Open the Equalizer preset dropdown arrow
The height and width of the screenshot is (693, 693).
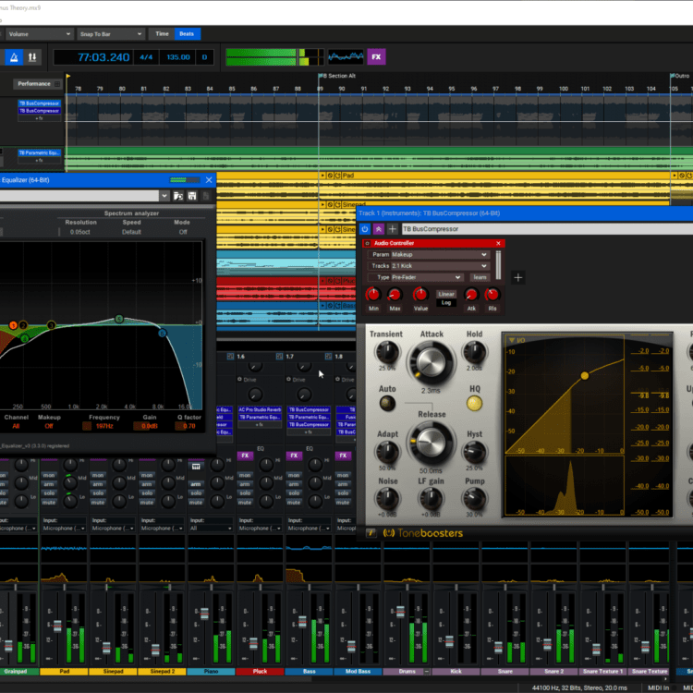tap(164, 196)
